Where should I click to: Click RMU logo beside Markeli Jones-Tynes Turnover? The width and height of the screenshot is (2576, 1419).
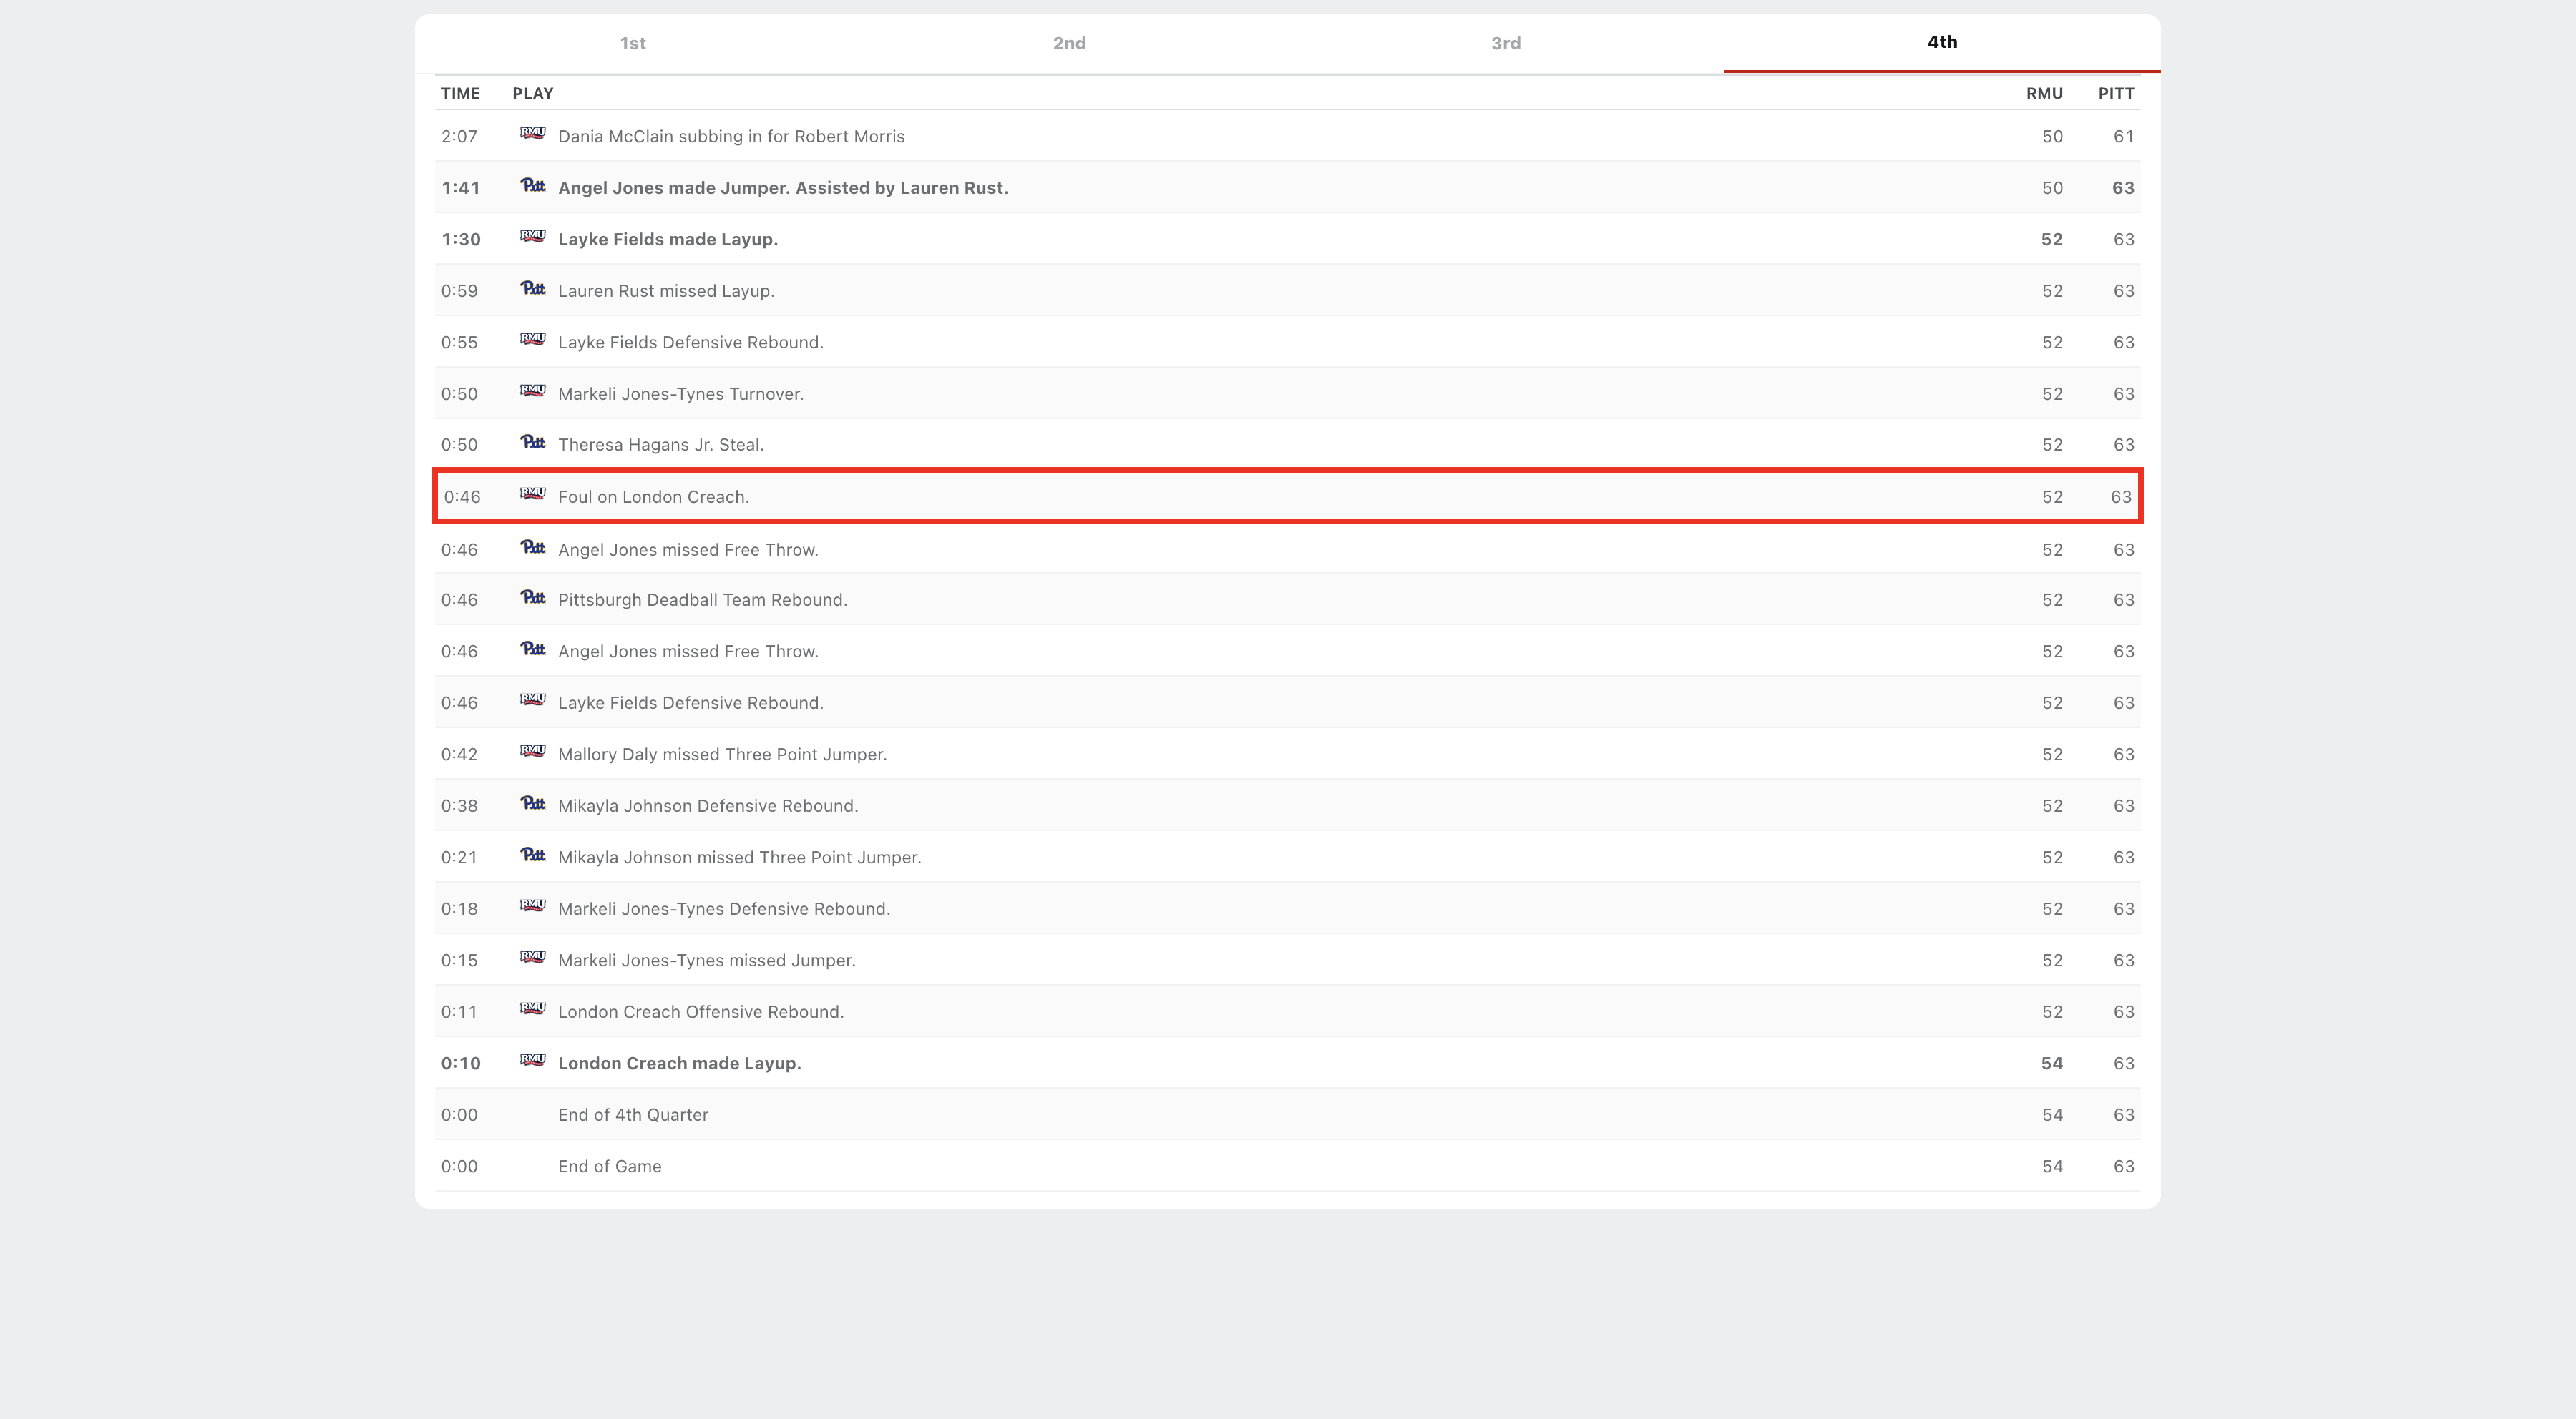pos(532,391)
